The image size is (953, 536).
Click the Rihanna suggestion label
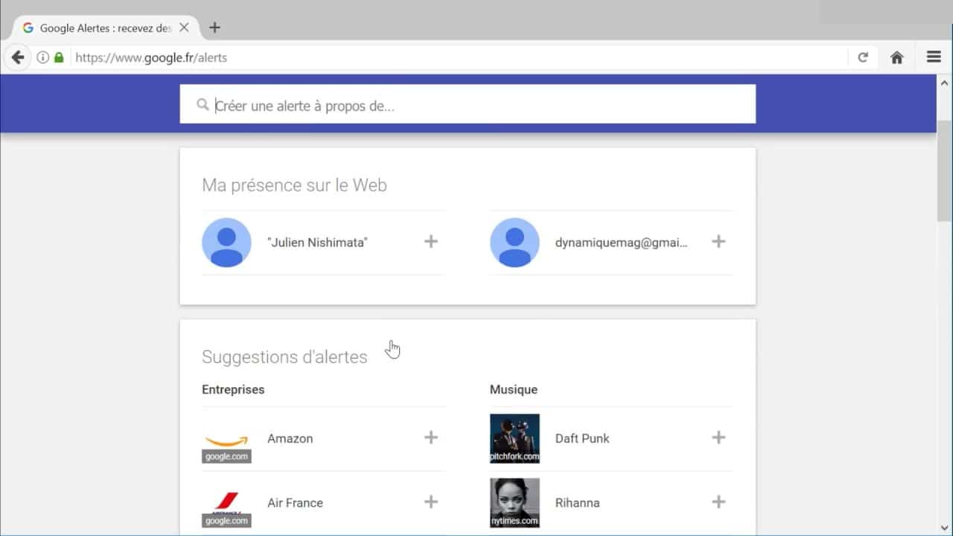point(577,502)
